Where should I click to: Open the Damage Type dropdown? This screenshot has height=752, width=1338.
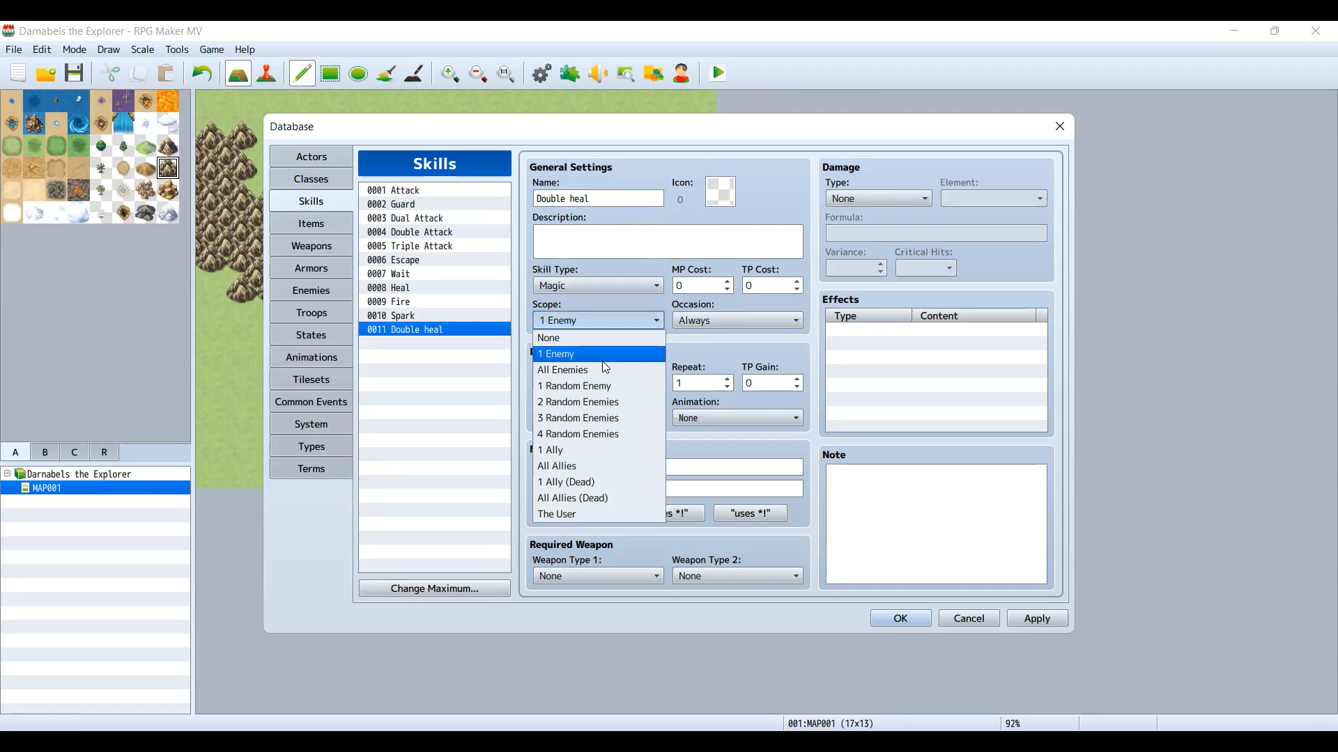click(878, 198)
